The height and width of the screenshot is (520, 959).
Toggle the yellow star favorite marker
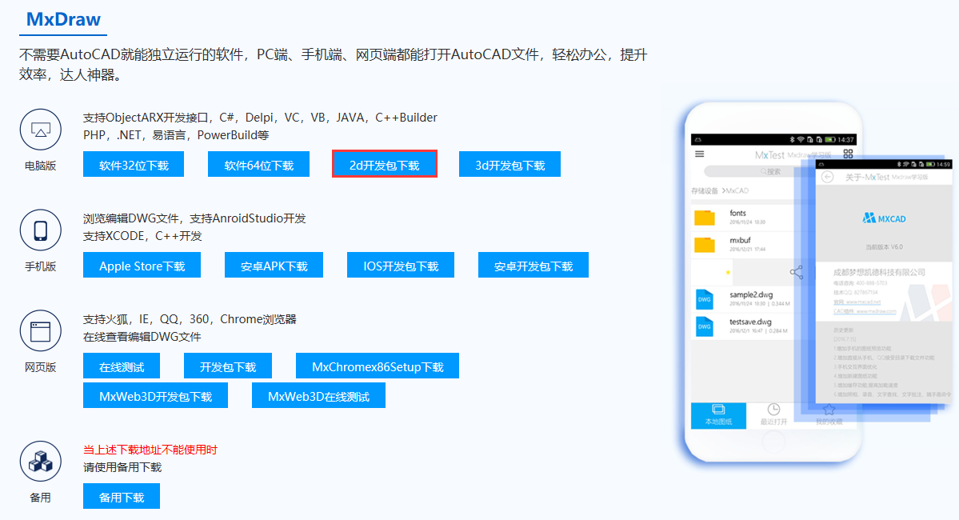click(728, 272)
